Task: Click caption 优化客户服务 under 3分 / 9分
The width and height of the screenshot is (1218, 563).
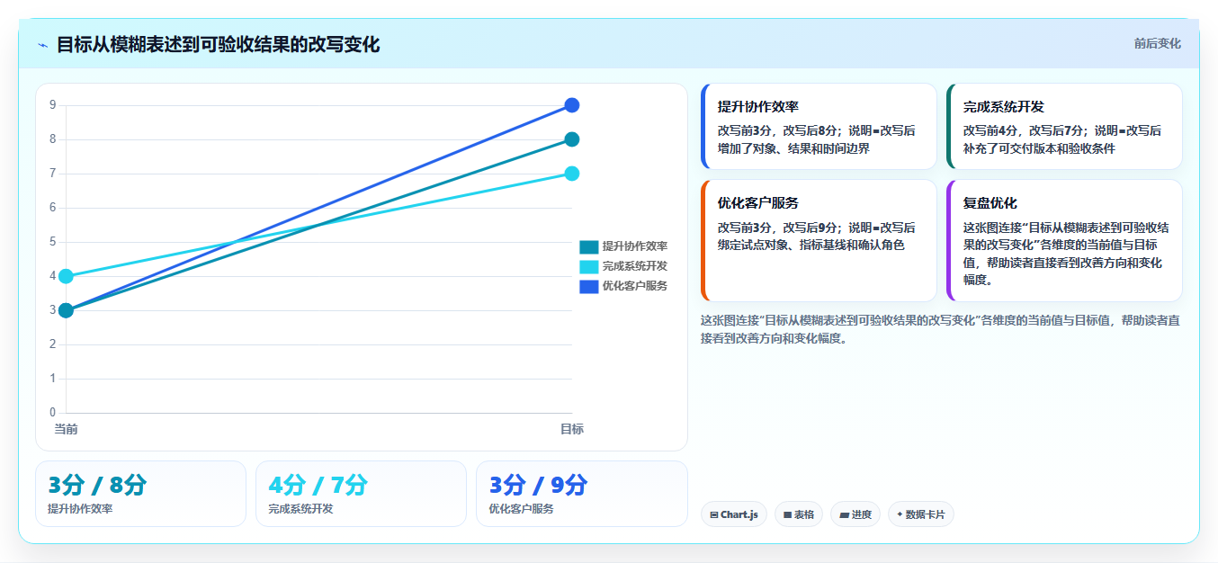Action: click(x=521, y=509)
